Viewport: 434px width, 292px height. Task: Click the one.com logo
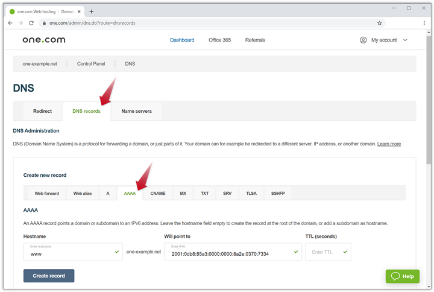[x=44, y=40]
